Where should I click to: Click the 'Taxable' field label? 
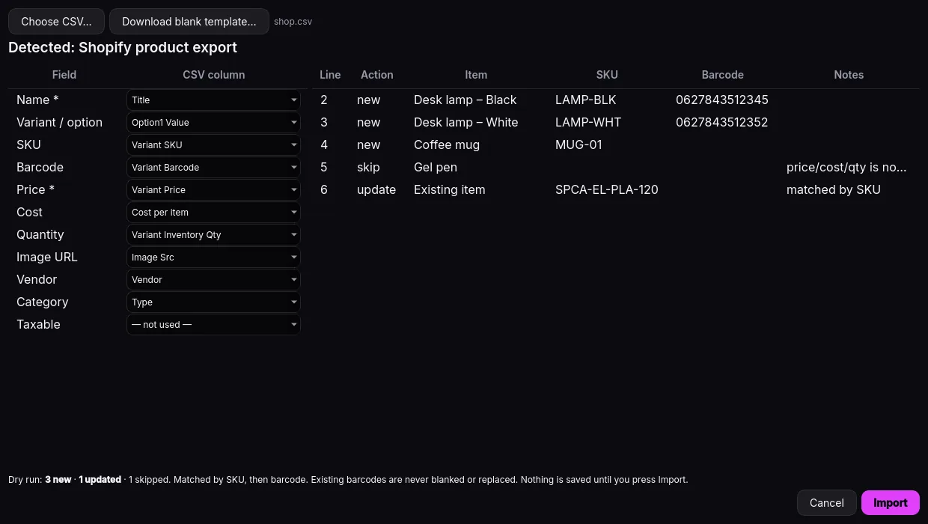click(x=38, y=325)
